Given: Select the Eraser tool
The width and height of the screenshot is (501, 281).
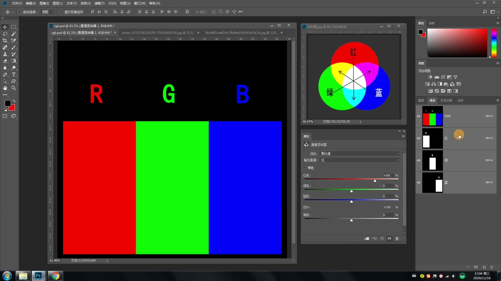Looking at the screenshot, I should [5, 61].
